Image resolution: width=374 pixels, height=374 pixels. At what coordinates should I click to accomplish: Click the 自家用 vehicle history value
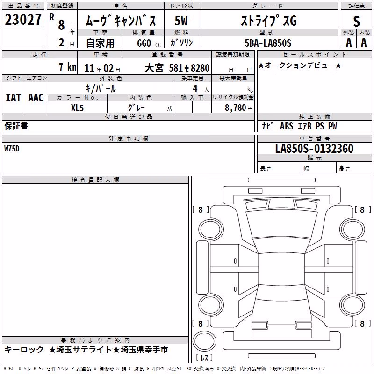pyautogui.click(x=100, y=43)
